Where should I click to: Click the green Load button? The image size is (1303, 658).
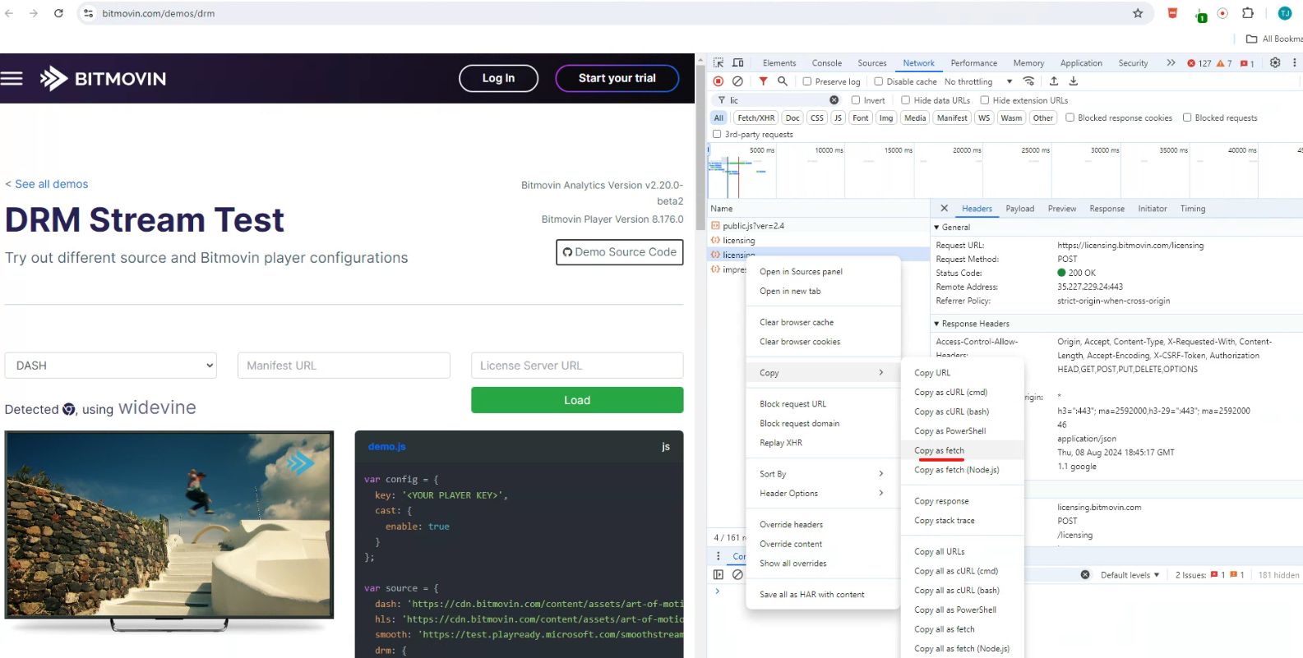click(x=577, y=400)
